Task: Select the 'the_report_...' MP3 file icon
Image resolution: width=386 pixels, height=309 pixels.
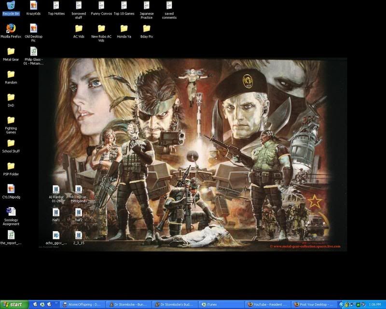Action: tap(11, 238)
